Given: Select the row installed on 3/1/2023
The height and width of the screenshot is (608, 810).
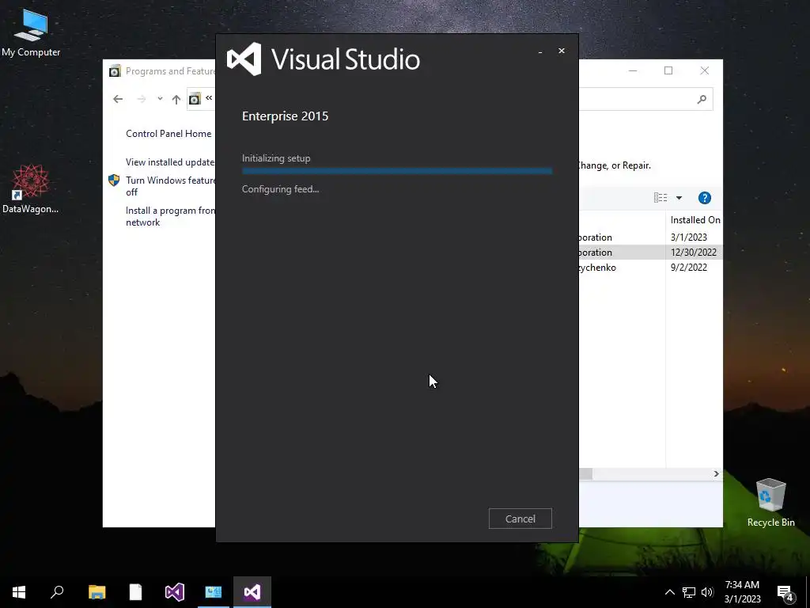Looking at the screenshot, I should (x=650, y=237).
